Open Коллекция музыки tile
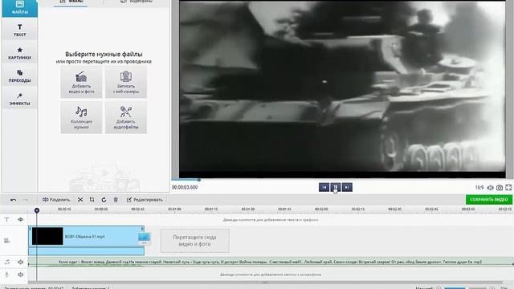Screen dimensions: 514x289 click(x=81, y=118)
